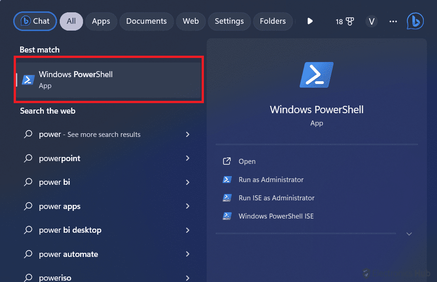The image size is (437, 282).
Task: Click the magnifier icon beside poweriso
Action: tap(28, 277)
